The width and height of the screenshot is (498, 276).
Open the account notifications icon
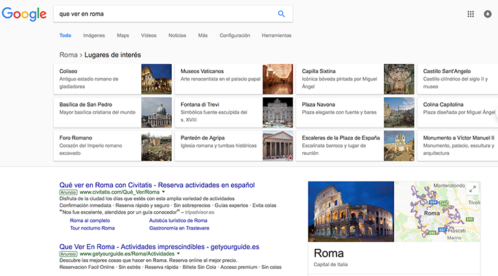pos(488,14)
